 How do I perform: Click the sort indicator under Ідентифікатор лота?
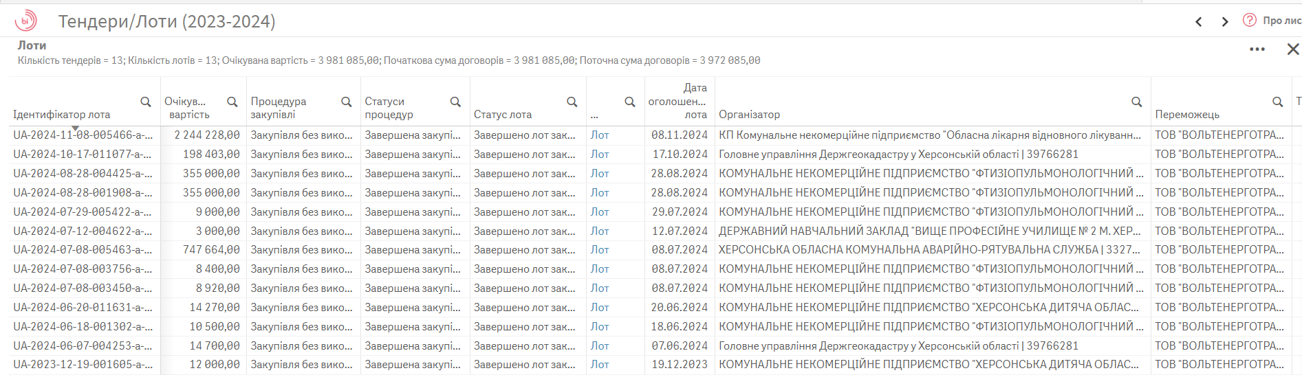[76, 128]
